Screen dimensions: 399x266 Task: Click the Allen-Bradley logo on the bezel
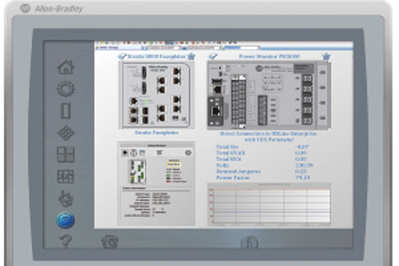(x=52, y=9)
